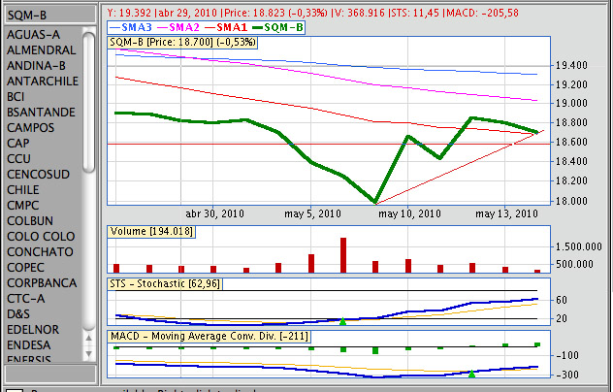The width and height of the screenshot is (613, 392).
Task: Choose ENDESA in the stock list
Action: (x=29, y=344)
